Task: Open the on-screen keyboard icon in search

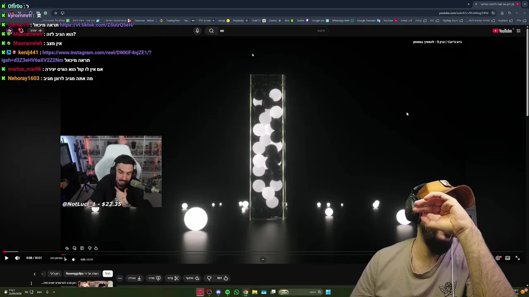Action: (x=222, y=31)
